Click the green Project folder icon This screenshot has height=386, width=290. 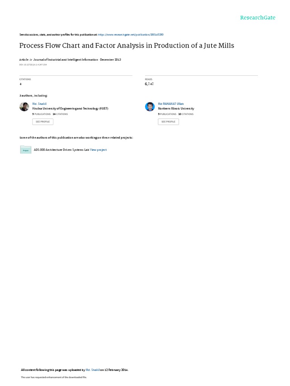click(26, 150)
